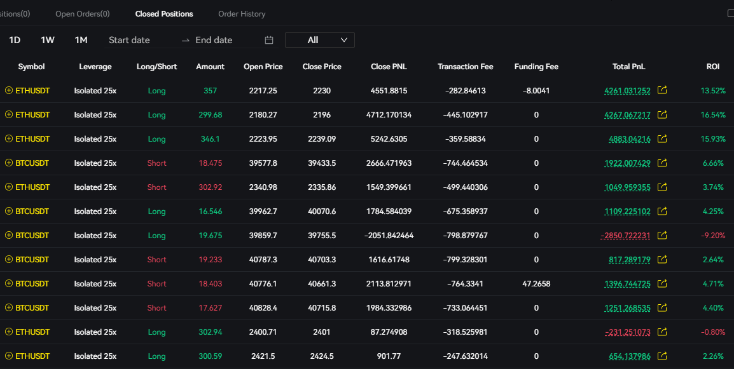Click plus icon beside ETHUSDT opened at 2421.5
734x369 pixels.
click(8, 356)
